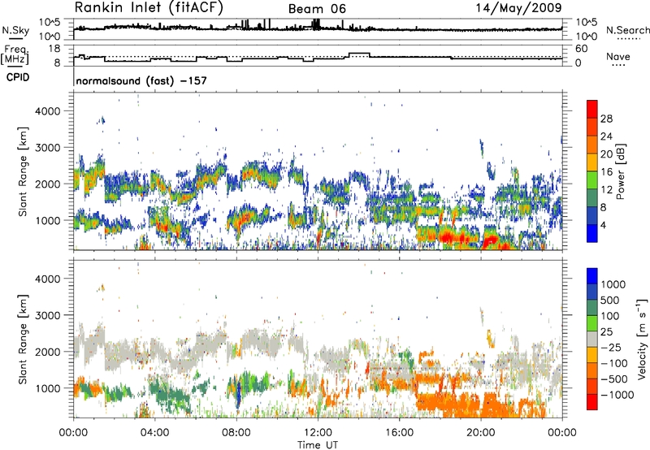The image size is (650, 450).
Task: Click the right-axis Nave value '60'
Action: pyautogui.click(x=582, y=49)
